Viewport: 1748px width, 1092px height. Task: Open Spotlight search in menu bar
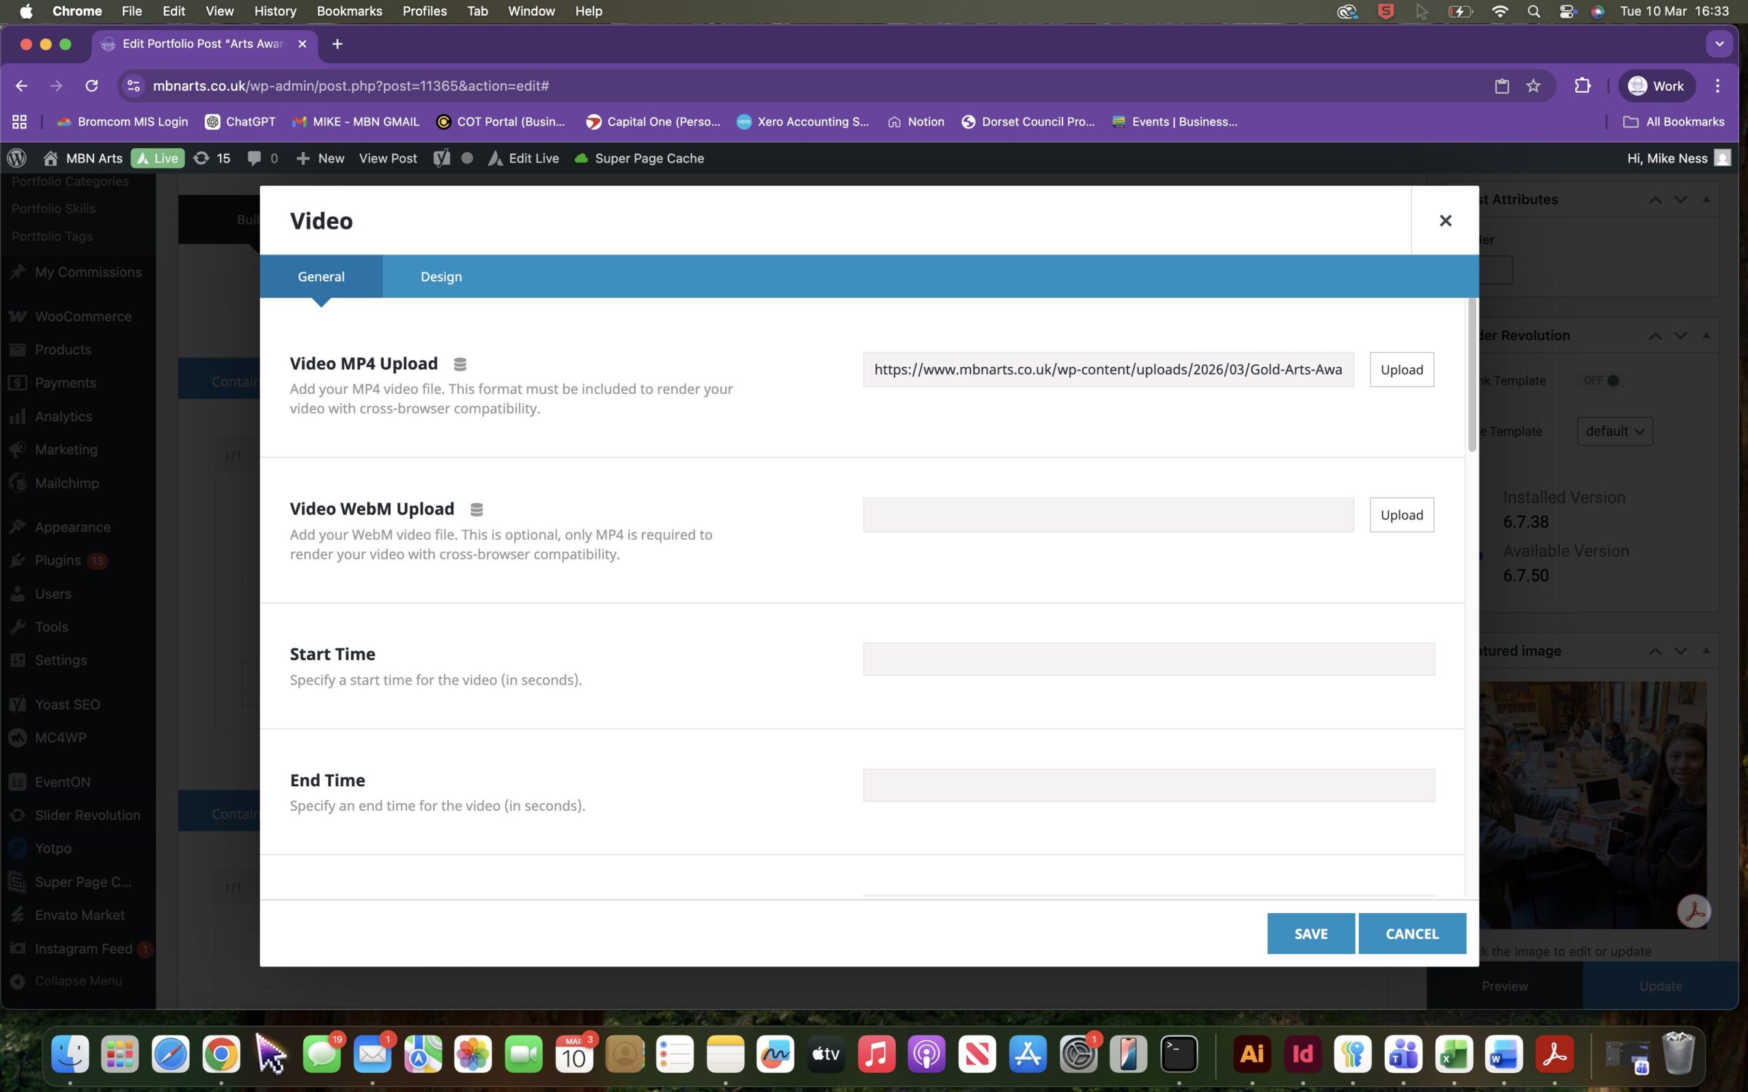[x=1534, y=12]
